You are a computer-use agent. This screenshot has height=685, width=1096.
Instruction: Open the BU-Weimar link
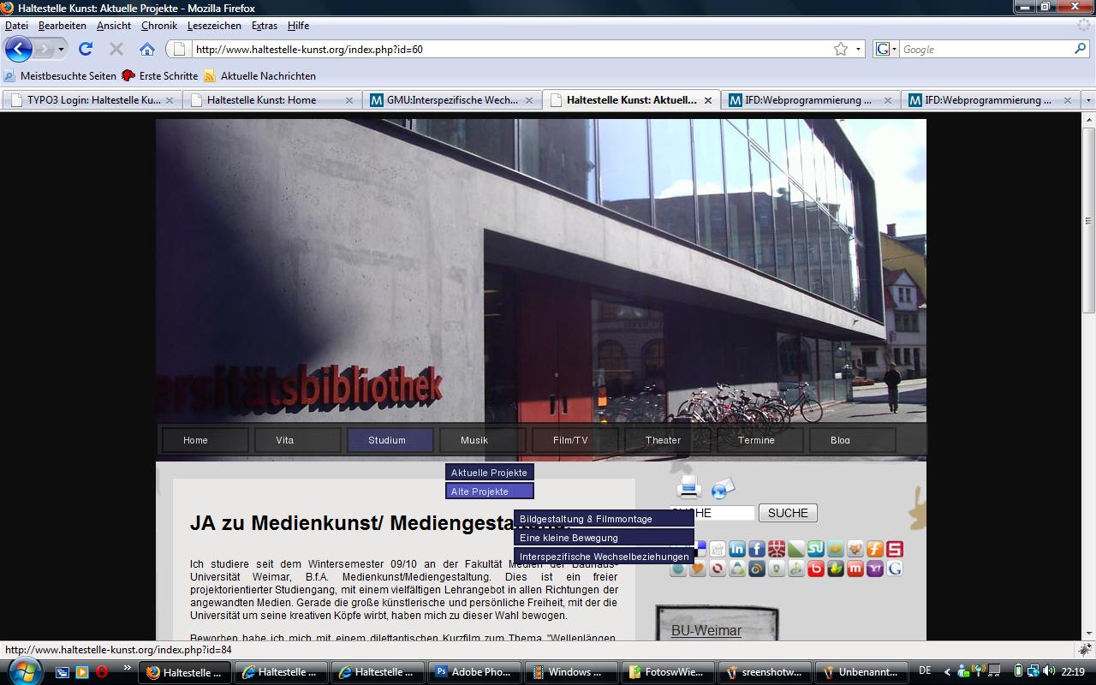coord(706,631)
